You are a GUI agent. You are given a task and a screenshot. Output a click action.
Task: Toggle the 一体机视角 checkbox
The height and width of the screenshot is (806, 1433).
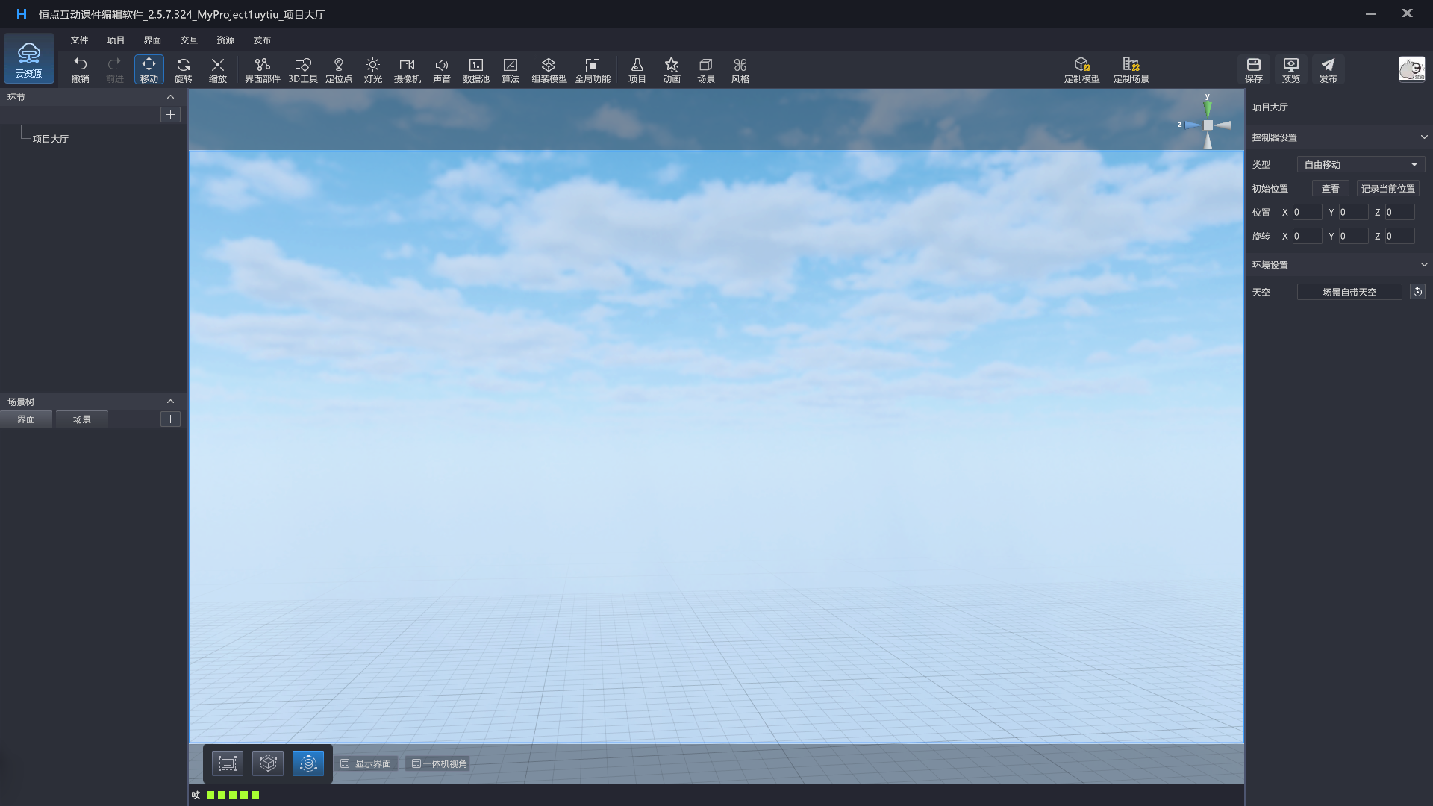click(416, 763)
